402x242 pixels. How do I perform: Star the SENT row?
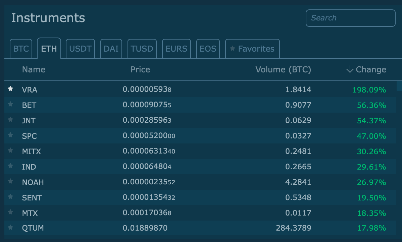10,197
